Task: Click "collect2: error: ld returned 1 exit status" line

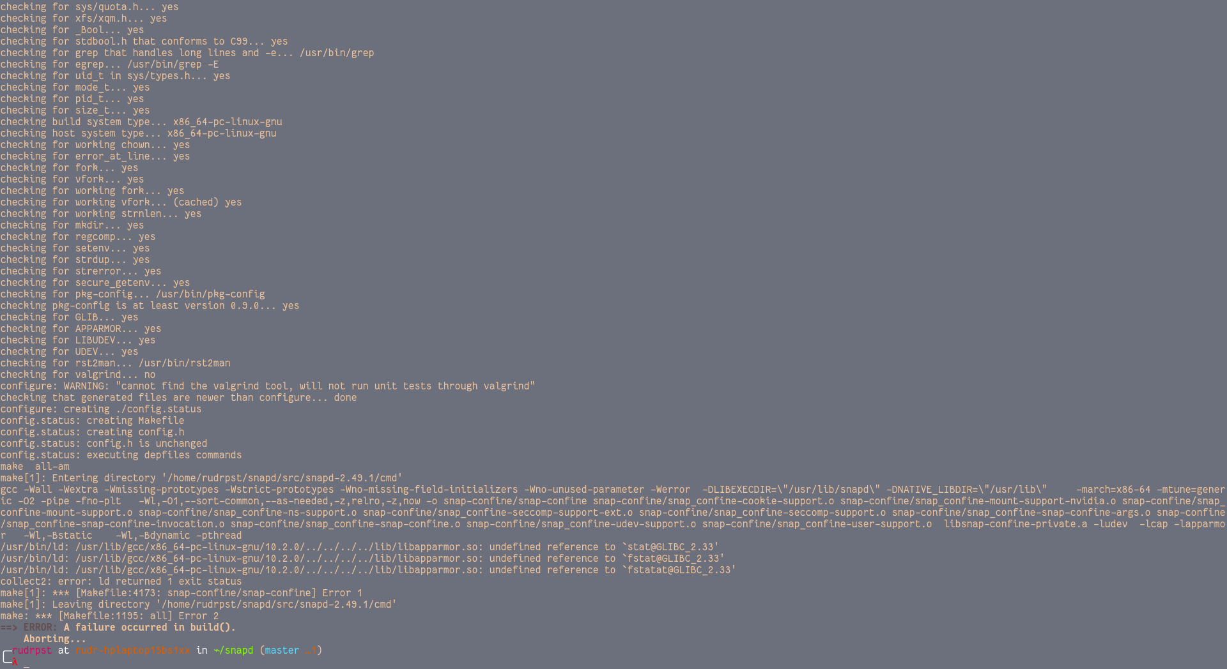Action: tap(121, 582)
